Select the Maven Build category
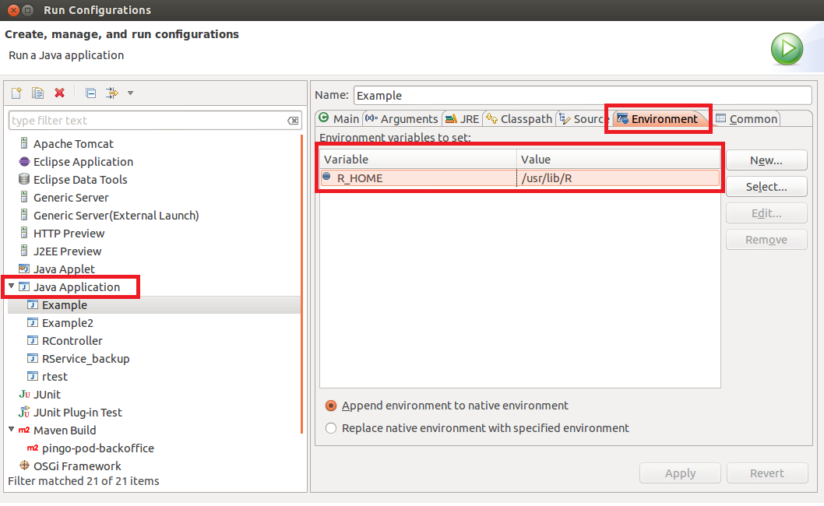 [x=65, y=430]
